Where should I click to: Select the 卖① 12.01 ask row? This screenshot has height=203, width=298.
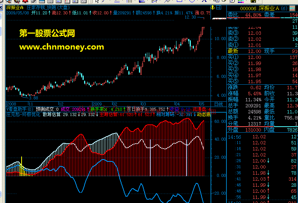pos(262,45)
